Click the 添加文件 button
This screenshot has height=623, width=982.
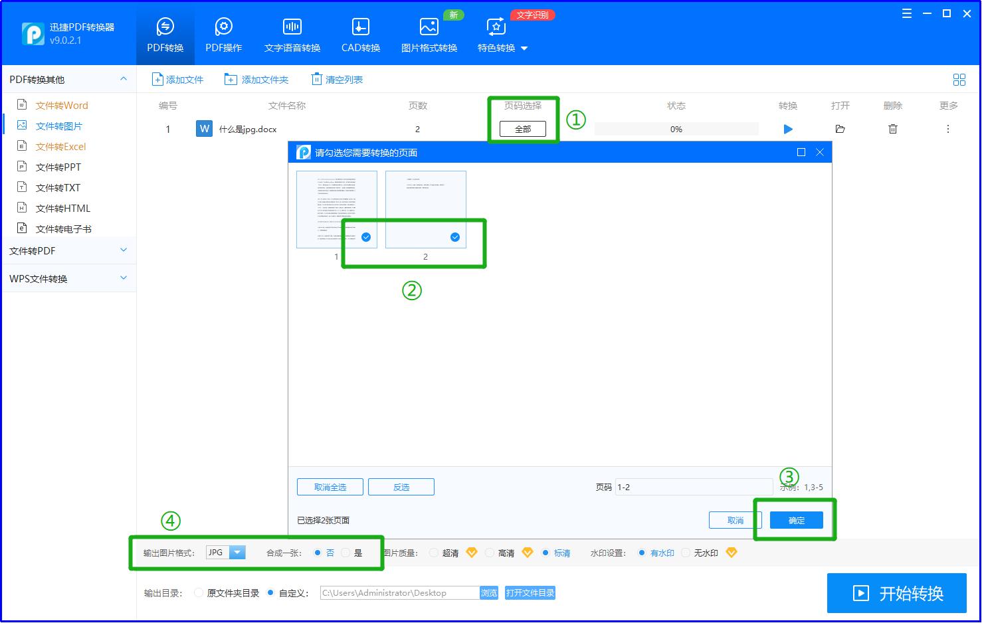point(178,80)
